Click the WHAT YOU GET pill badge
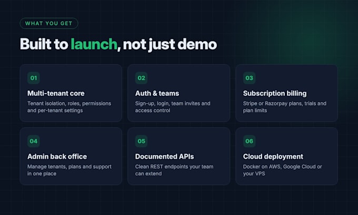 tap(49, 23)
